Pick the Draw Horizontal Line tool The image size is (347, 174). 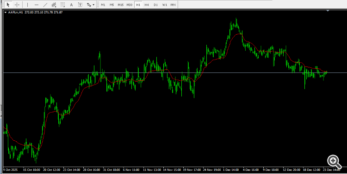37,5
